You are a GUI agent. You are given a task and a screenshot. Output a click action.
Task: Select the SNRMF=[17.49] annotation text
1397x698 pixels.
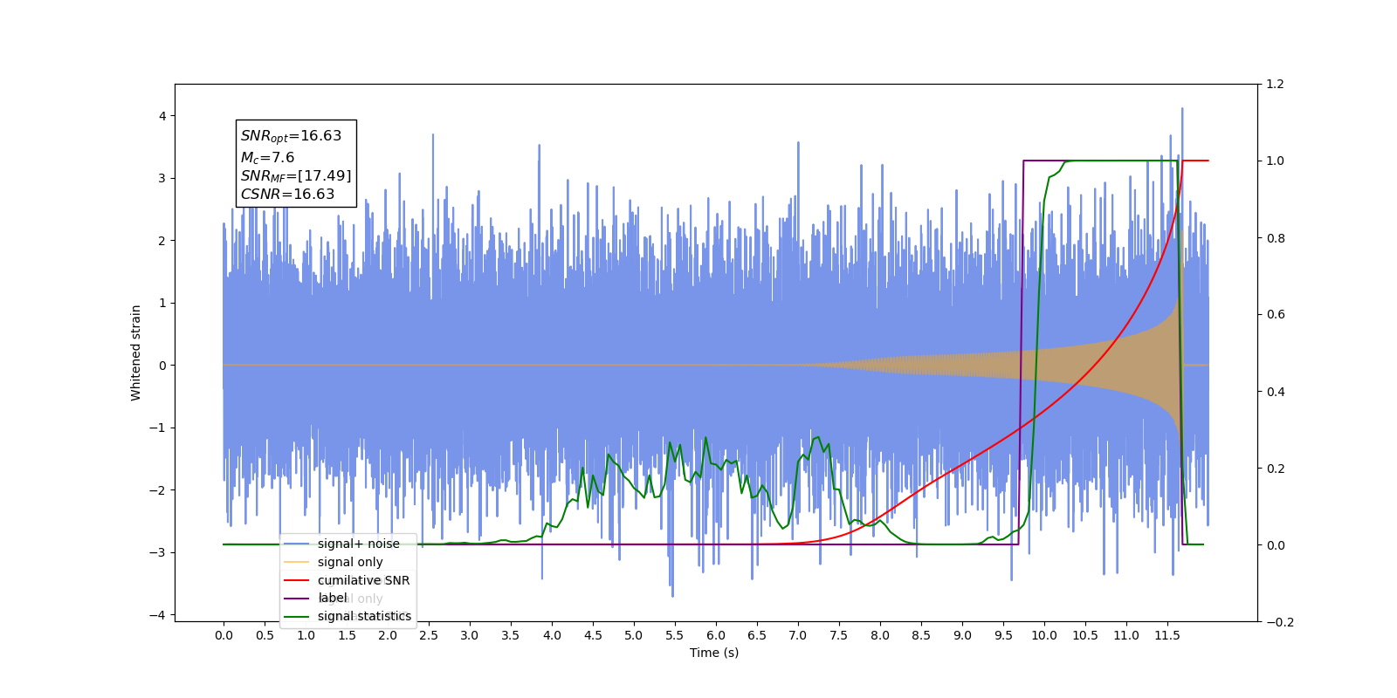pyautogui.click(x=296, y=176)
